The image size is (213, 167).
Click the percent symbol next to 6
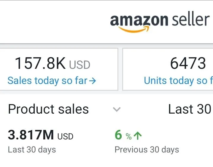(x=128, y=136)
